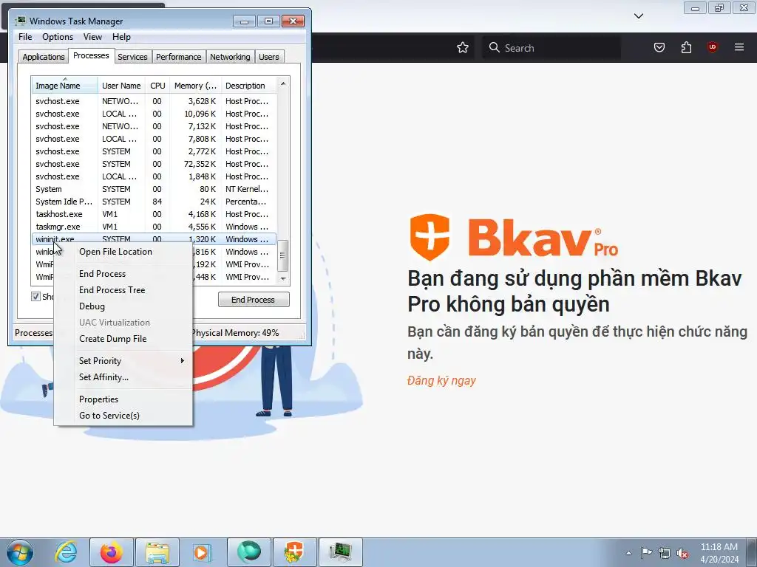The image size is (757, 567).
Task: Choose Properties in the context menu
Action: click(123, 399)
